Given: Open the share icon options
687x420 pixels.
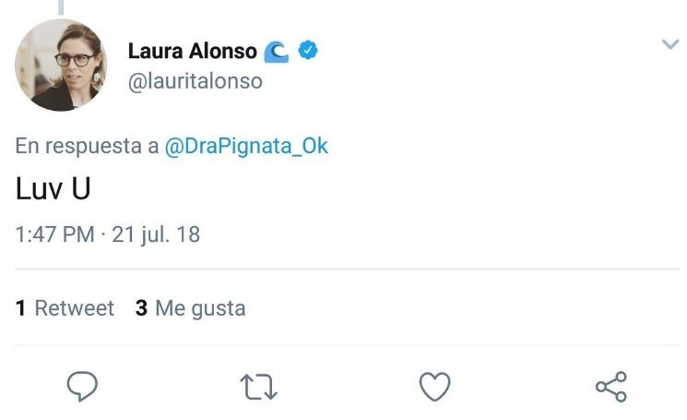Looking at the screenshot, I should pyautogui.click(x=611, y=386).
